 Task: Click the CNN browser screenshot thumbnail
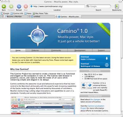(x=43, y=105)
